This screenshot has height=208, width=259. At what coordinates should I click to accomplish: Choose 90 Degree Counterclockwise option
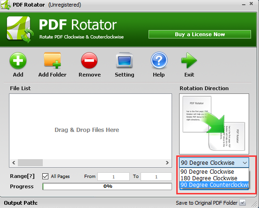coord(214,185)
